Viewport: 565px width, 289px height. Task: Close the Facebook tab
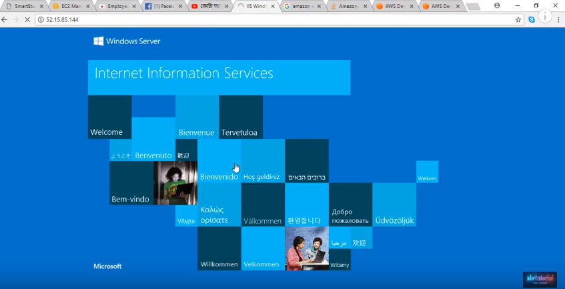tap(180, 6)
